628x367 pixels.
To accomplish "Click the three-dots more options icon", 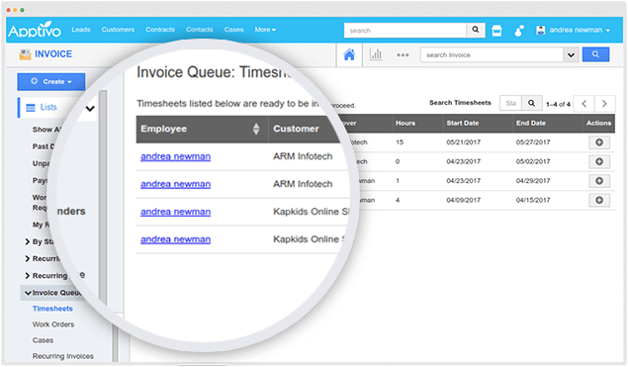I will [403, 54].
